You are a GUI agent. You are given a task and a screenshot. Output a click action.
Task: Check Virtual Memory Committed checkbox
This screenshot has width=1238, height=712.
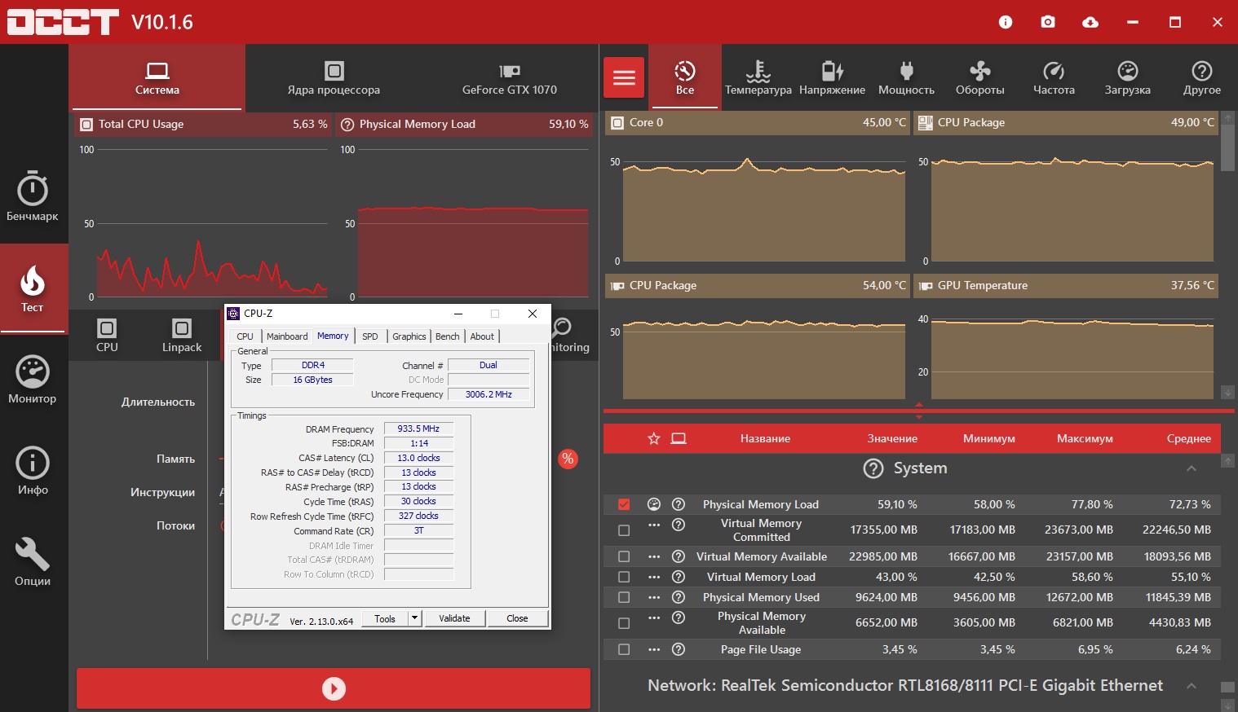click(x=624, y=530)
